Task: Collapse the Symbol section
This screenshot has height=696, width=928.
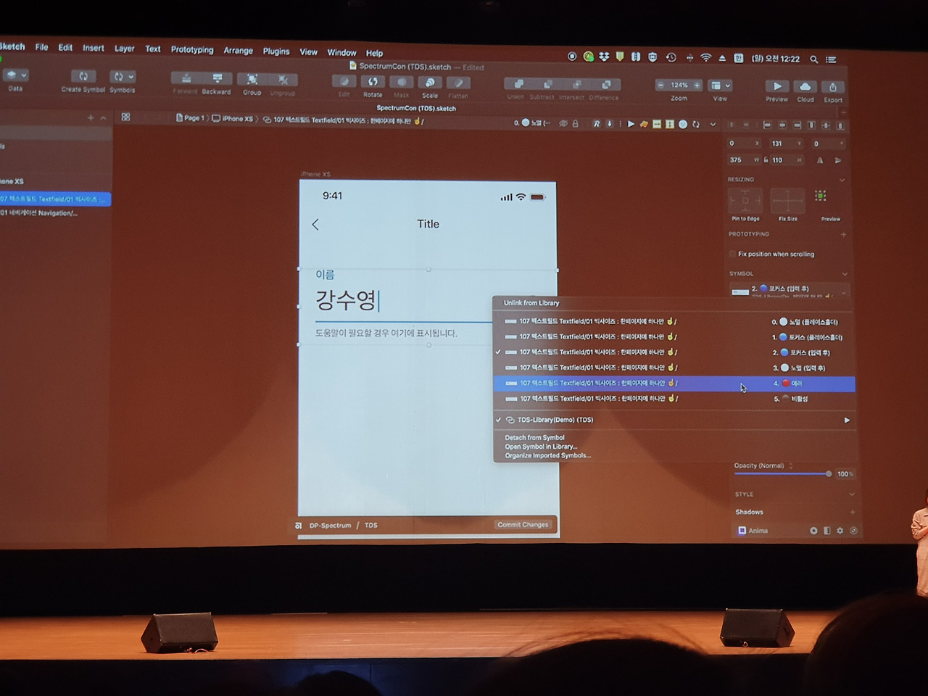Action: point(845,273)
